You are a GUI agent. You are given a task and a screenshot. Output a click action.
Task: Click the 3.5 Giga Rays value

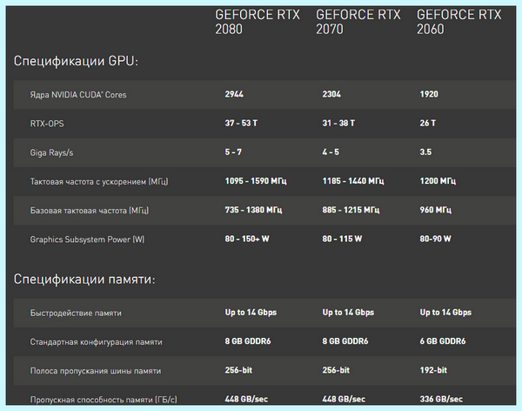(x=425, y=152)
